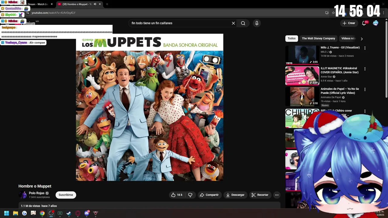388x218 pixels.
Task: Open the Annie Star channel name
Action: [326, 77]
